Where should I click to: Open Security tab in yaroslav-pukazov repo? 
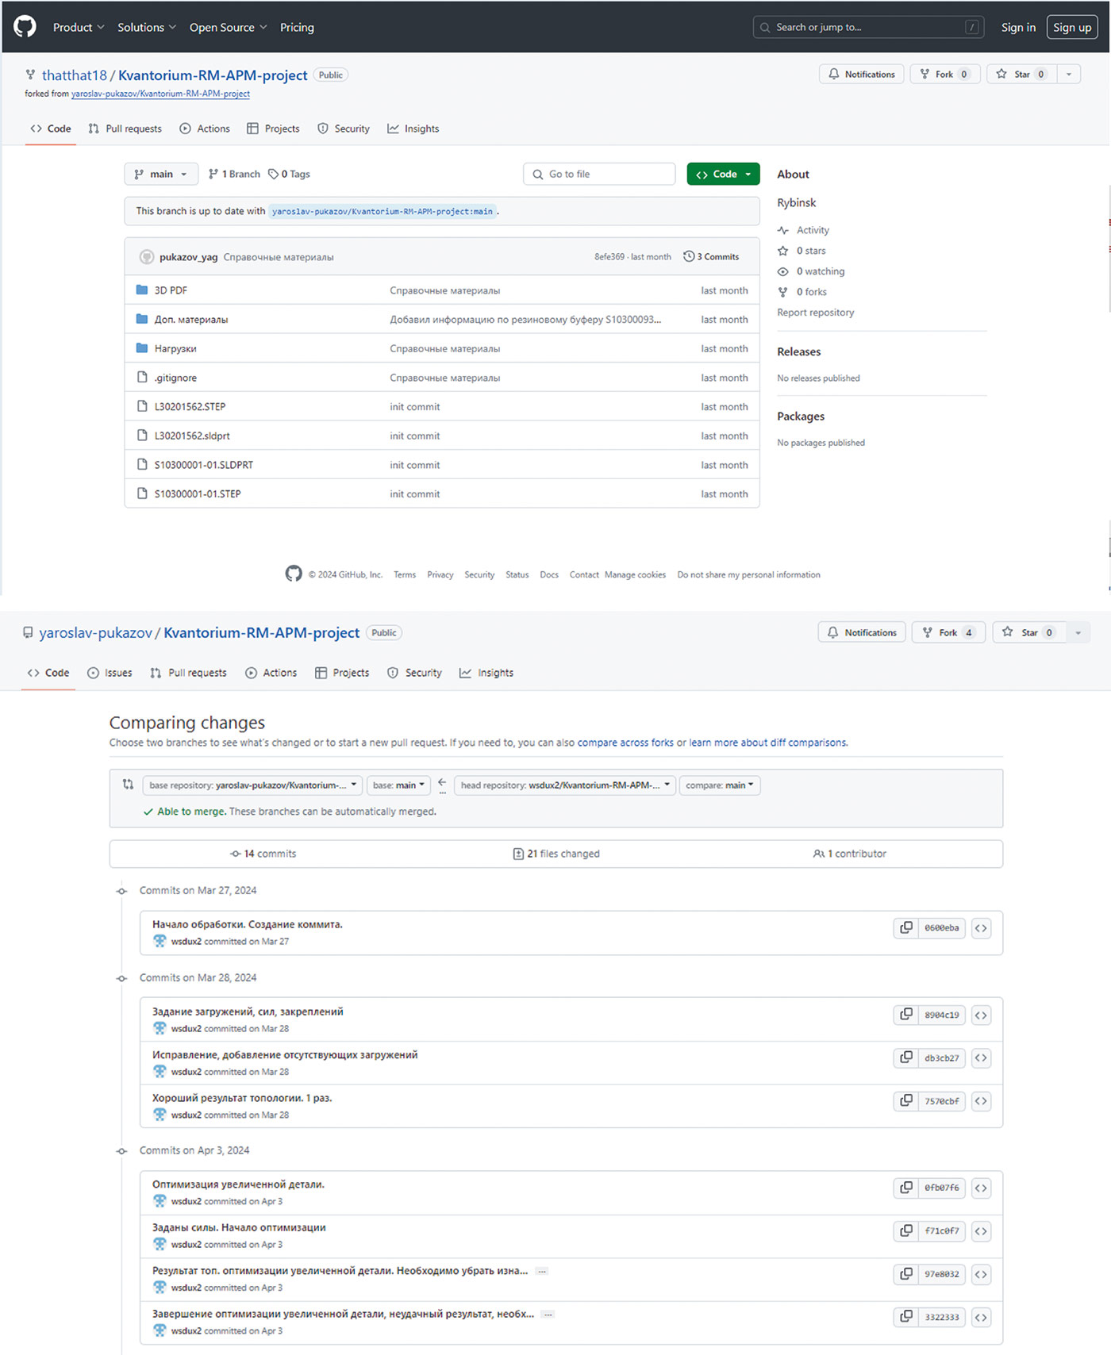click(414, 673)
